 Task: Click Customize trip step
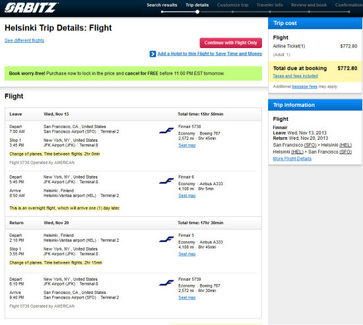(233, 5)
